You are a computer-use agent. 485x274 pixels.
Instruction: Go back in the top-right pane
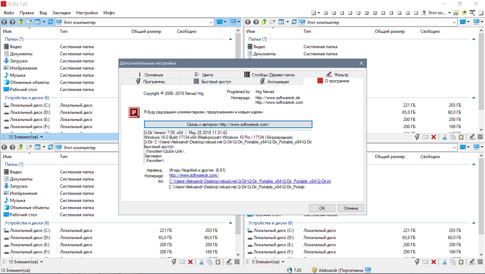(x=248, y=22)
